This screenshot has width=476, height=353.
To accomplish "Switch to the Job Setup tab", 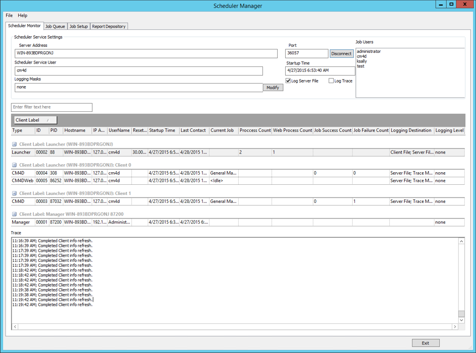I will click(x=78, y=26).
